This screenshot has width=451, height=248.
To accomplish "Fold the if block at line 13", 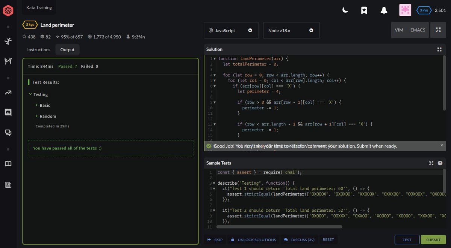I will click(x=215, y=124).
